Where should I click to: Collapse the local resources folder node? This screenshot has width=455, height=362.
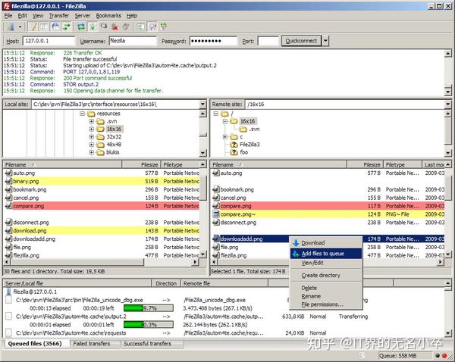83,114
